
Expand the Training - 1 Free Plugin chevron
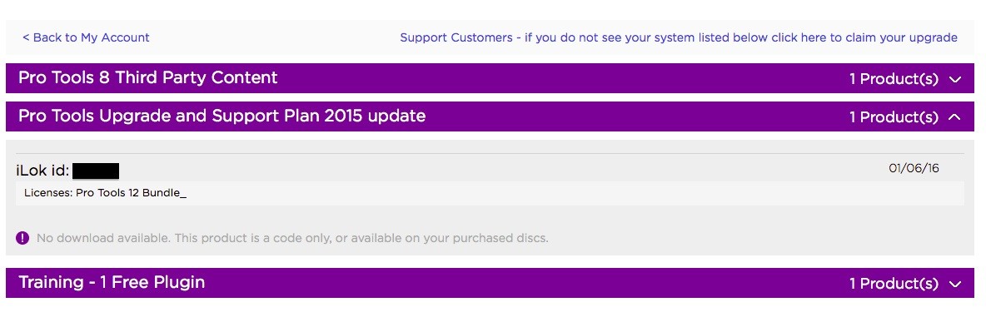pyautogui.click(x=955, y=284)
